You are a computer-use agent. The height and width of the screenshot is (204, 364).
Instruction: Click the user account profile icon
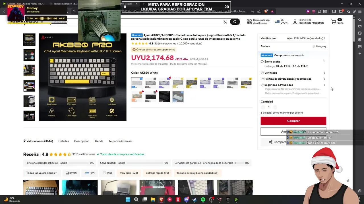[295, 22]
